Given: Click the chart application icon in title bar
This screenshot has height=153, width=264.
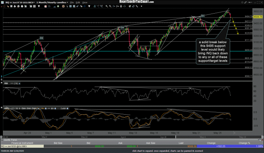Looking at the screenshot, I should coord(2,2).
